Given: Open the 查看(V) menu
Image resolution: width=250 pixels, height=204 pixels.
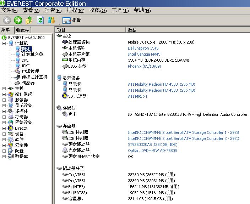Looking at the screenshot, I should click(31, 10).
